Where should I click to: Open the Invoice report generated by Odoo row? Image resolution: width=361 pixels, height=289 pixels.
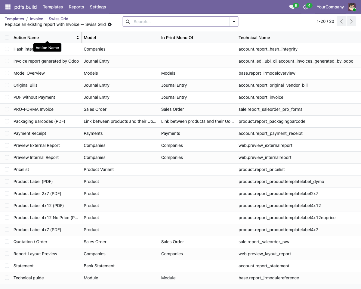point(180,61)
